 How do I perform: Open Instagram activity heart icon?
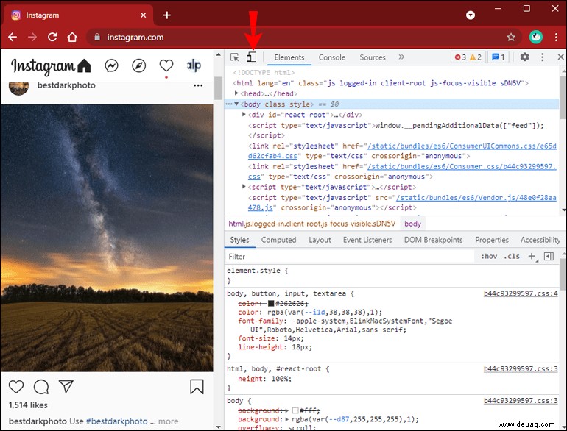coord(166,65)
